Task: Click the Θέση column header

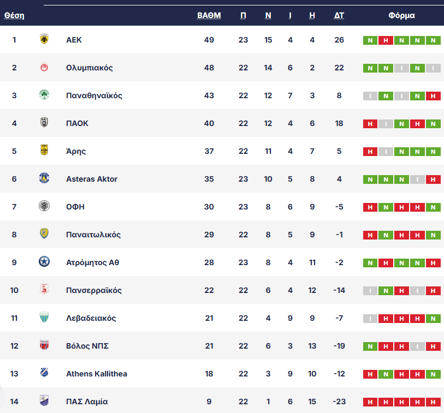Action: 14,15
